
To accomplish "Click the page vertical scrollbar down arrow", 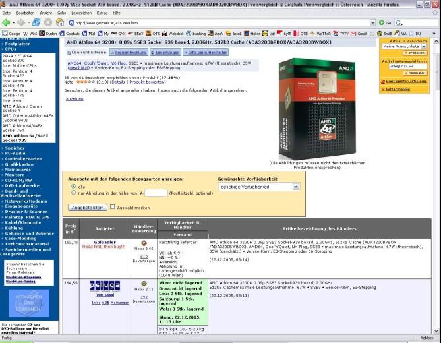I will [x=436, y=331].
